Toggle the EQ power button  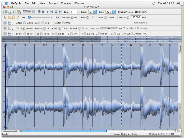click(x=5, y=34)
